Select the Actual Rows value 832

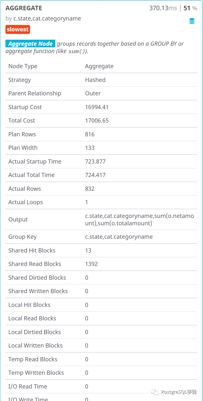(90, 189)
